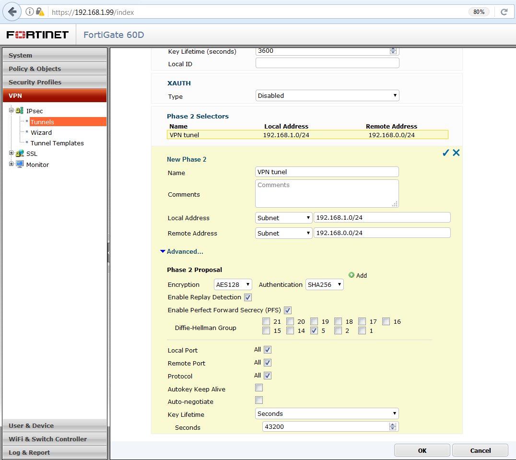Viewport: 516px width, 460px height.
Task: Check Diffie-Hellman Group 20
Action: point(290,321)
